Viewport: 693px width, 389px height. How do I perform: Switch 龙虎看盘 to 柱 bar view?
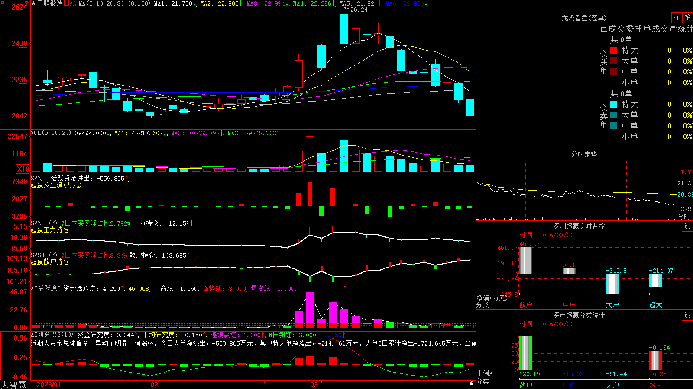(x=677, y=17)
